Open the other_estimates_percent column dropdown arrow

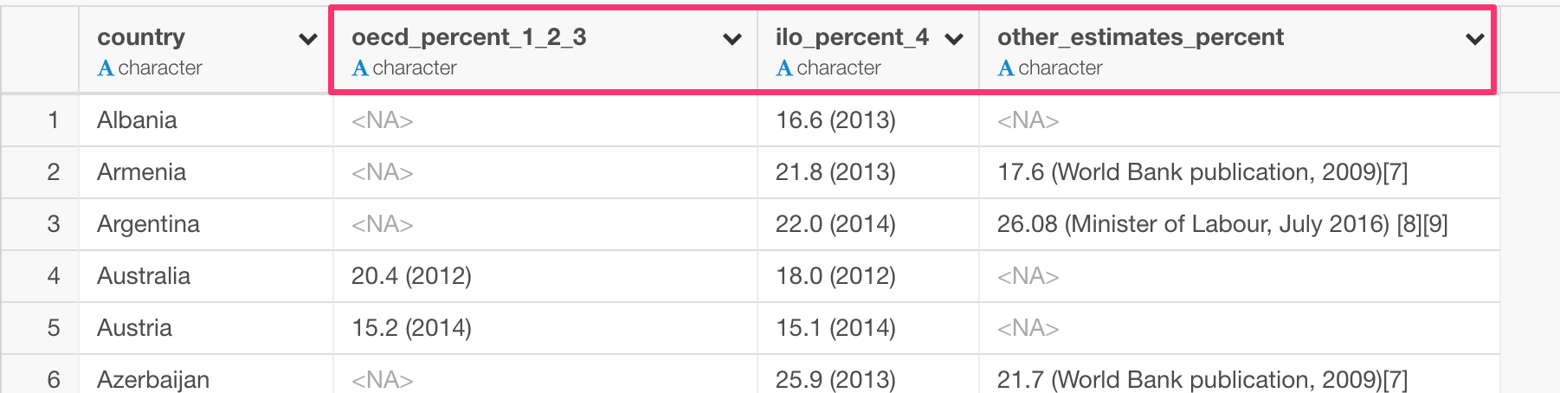point(1475,39)
